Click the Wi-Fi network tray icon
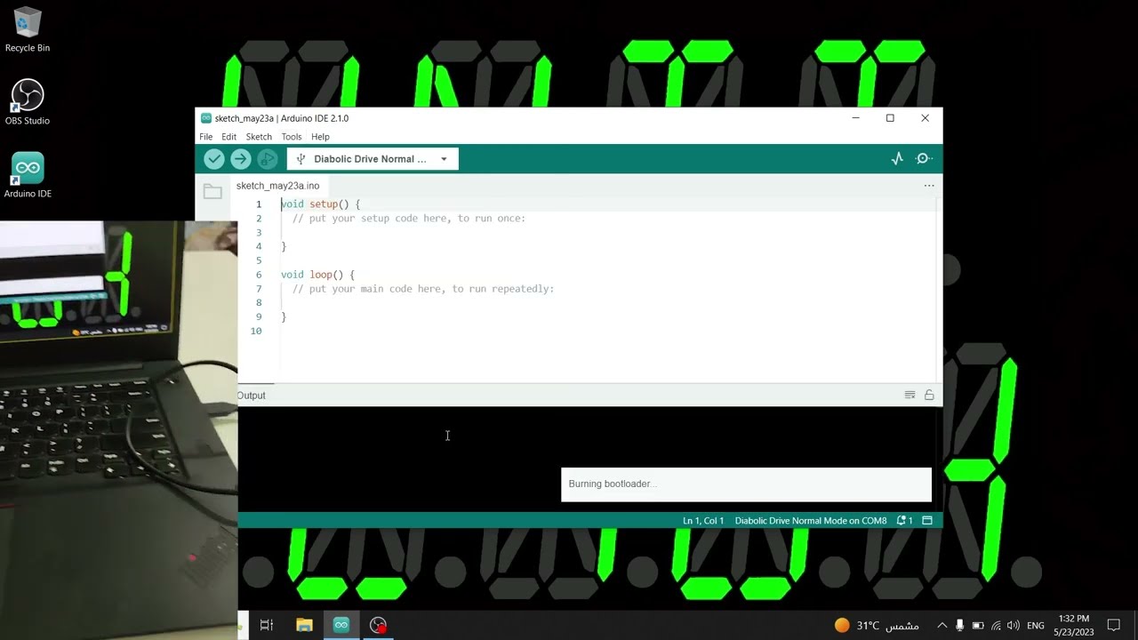1138x640 pixels. 996,626
